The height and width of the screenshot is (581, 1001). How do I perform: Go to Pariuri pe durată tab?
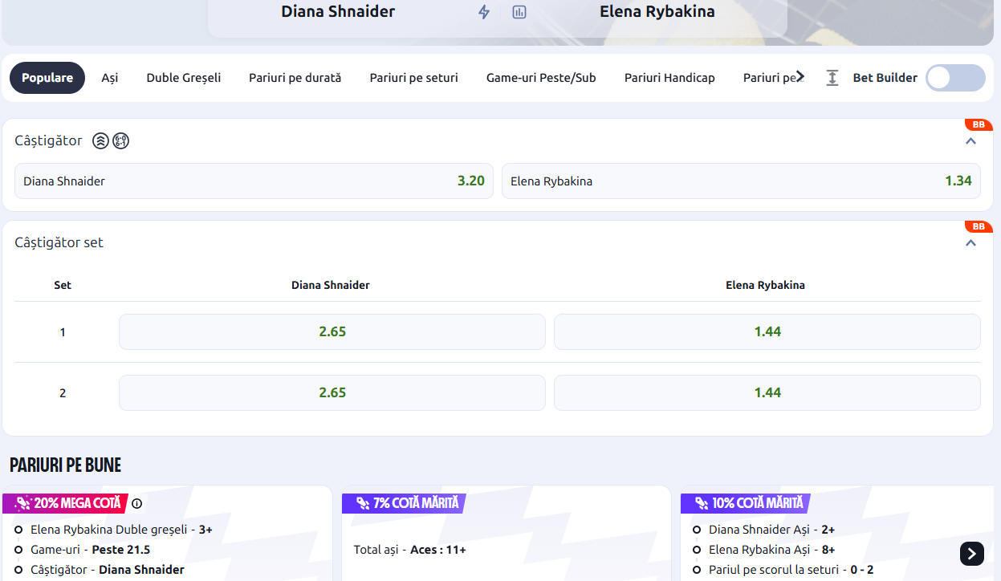(295, 78)
